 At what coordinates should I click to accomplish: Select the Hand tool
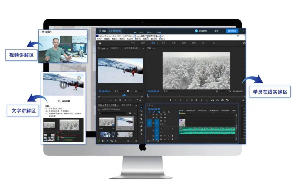(142, 130)
